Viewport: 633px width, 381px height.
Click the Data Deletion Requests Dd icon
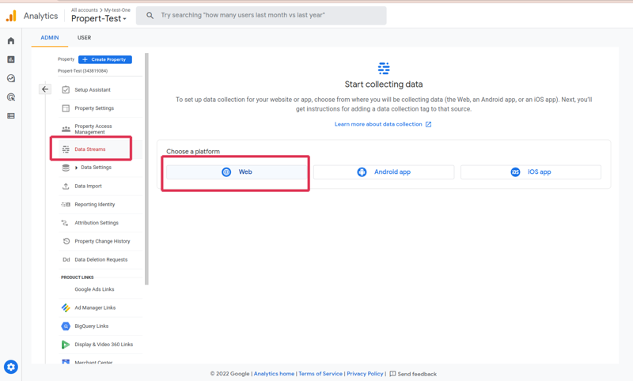pyautogui.click(x=66, y=259)
